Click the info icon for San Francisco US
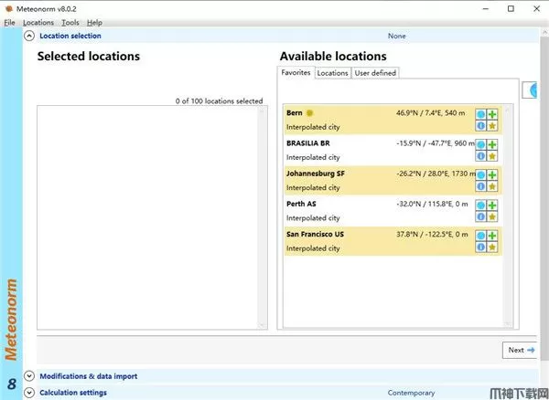 (x=481, y=247)
